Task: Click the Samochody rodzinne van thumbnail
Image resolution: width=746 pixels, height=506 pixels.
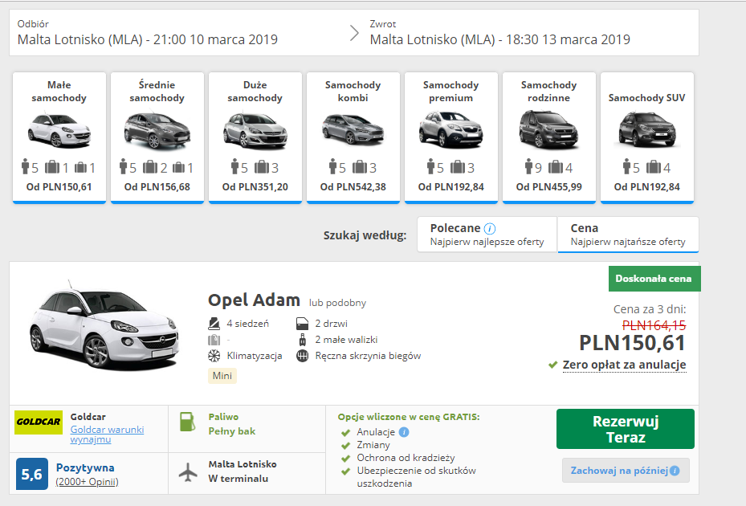Action: [548, 129]
